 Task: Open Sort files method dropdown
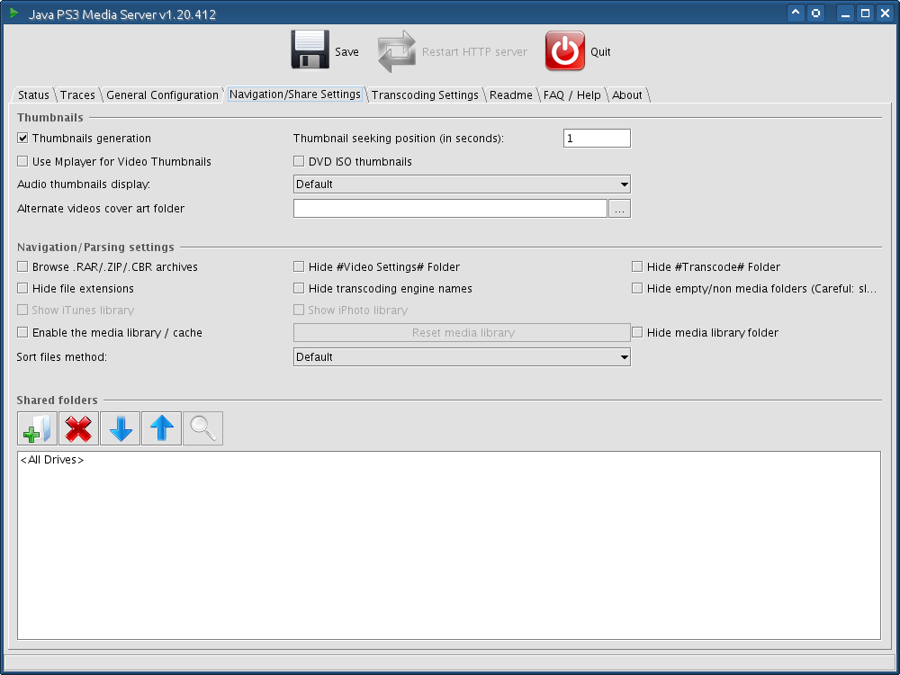pos(462,357)
